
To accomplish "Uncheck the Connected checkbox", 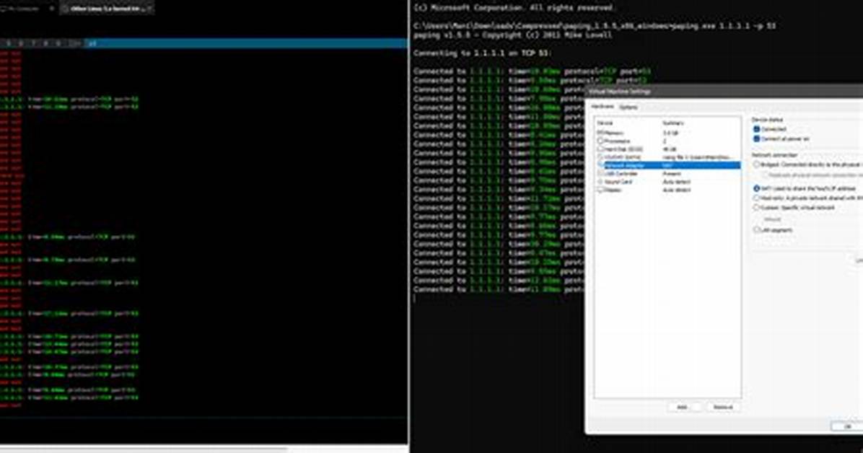I will [757, 129].
